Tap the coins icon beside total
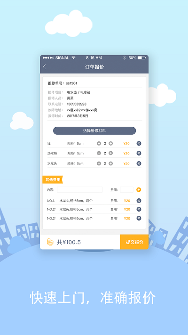 click(x=50, y=242)
